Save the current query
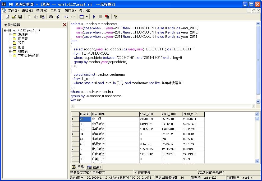This screenshot has width=262, height=181. [20, 17]
